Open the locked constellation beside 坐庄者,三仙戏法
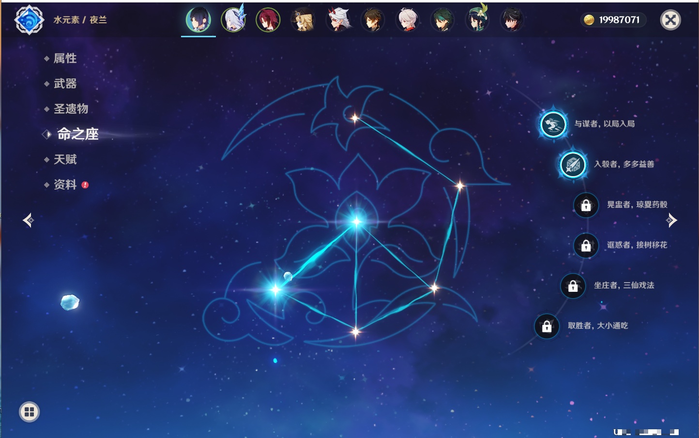This screenshot has height=438, width=699. pyautogui.click(x=573, y=286)
